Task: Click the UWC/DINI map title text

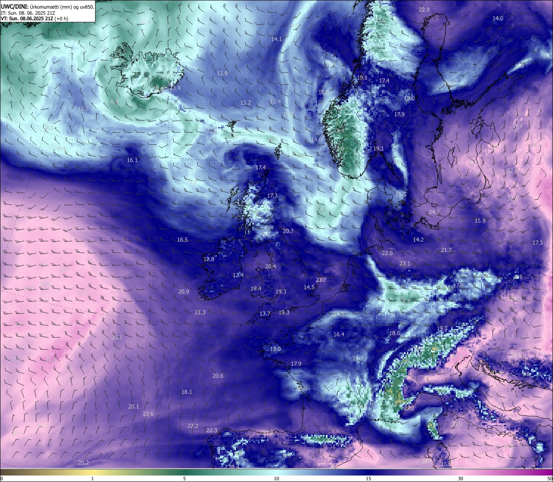Action: pos(48,6)
